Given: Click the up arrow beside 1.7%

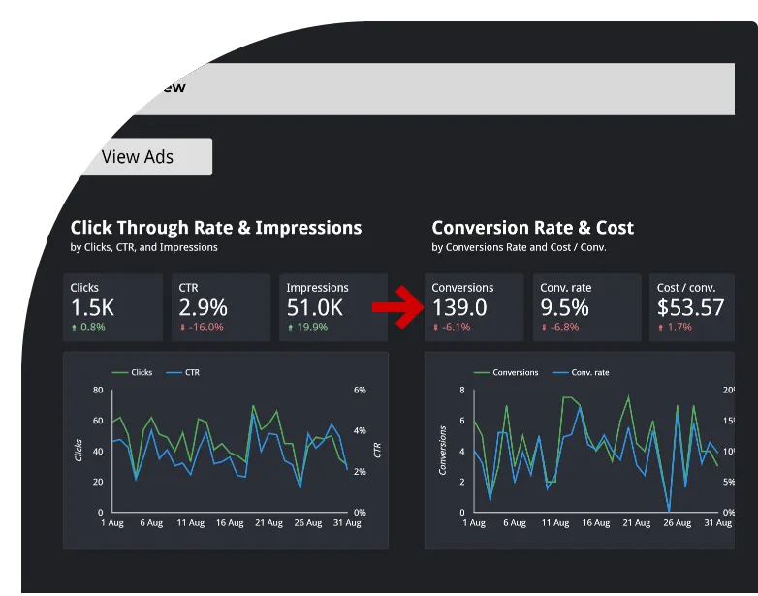Looking at the screenshot, I should click(661, 329).
